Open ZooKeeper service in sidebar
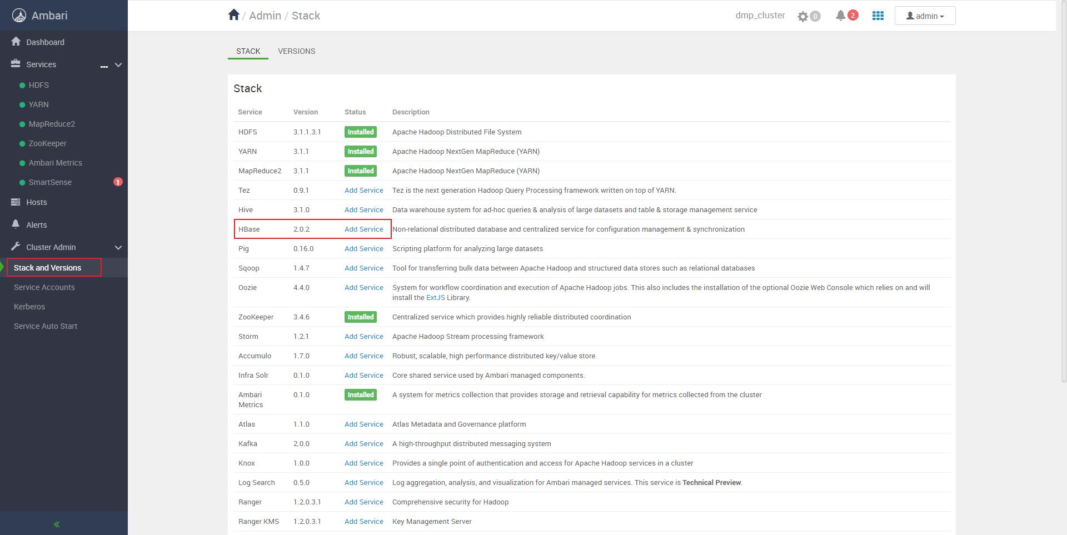Viewport: 1067px width, 535px height. point(48,143)
